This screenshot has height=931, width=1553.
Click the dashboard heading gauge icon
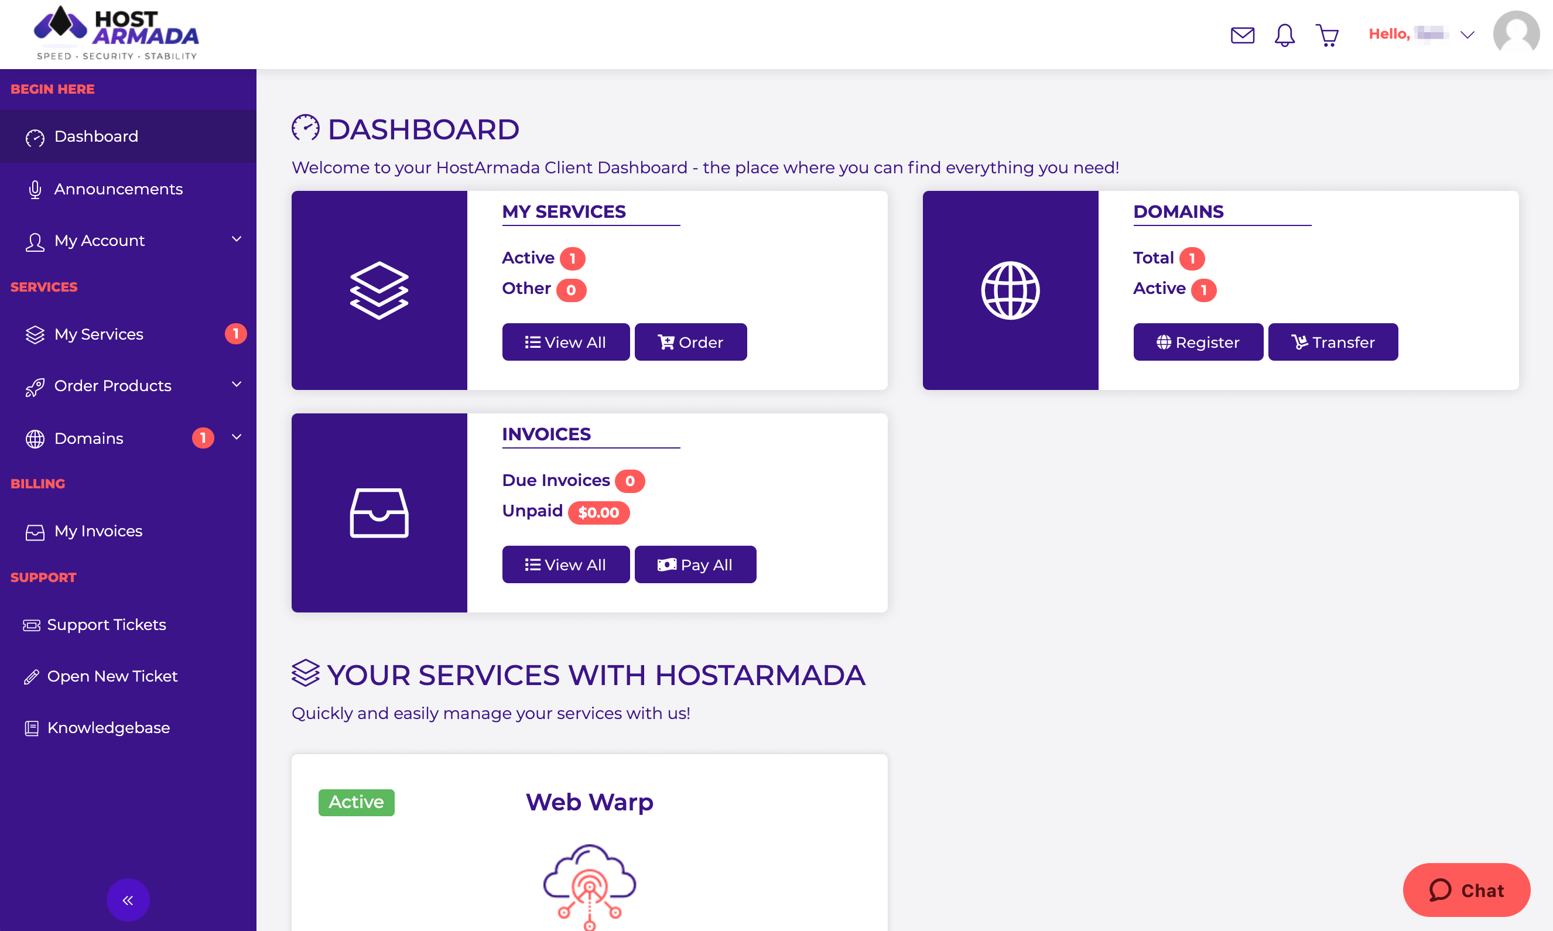306,128
